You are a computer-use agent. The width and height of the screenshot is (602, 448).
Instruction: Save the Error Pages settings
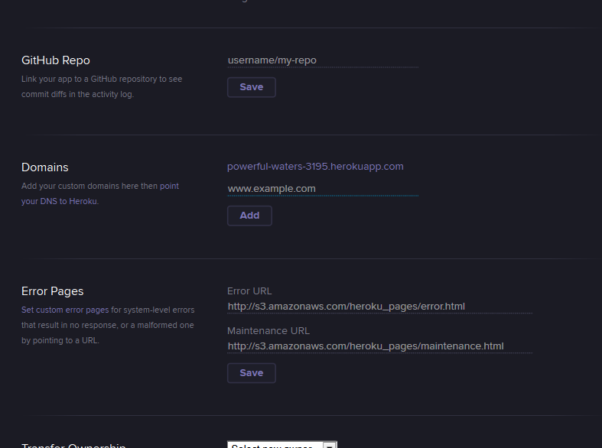(x=252, y=373)
